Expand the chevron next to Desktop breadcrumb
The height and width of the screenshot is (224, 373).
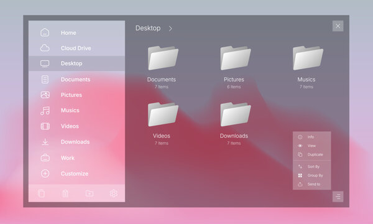(170, 29)
